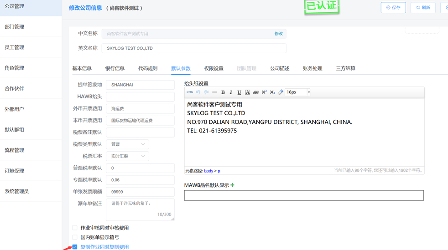Click the 刷新 refresh button
The height and width of the screenshot is (250, 448).
coord(423,7)
